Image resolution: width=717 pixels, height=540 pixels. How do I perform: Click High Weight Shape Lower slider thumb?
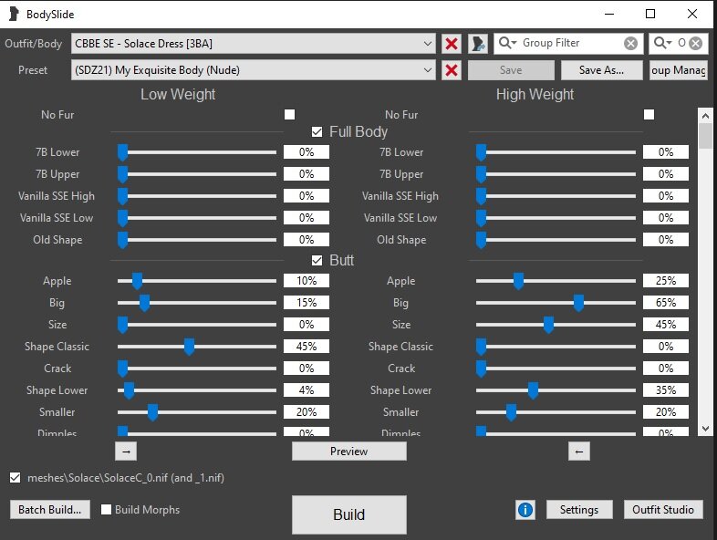point(533,391)
